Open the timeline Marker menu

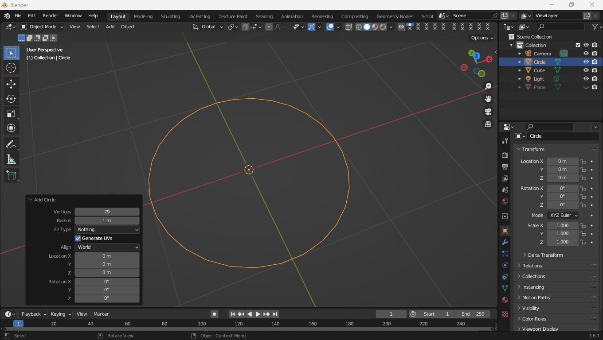[101, 314]
